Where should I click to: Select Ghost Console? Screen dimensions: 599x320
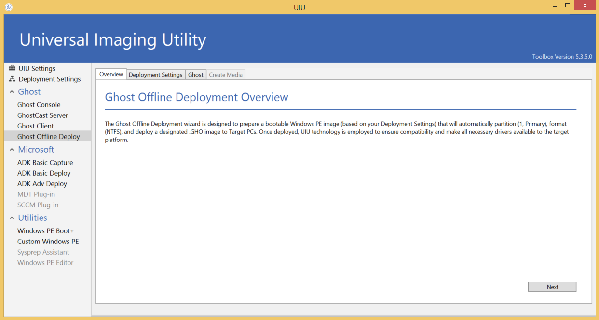[x=39, y=105]
